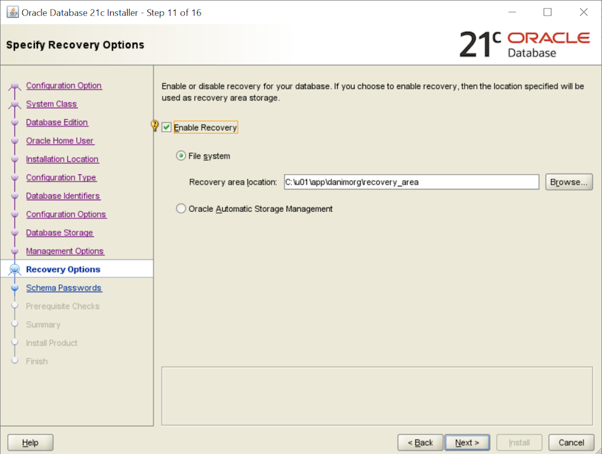Viewport: 602px width, 454px height.
Task: Go to Oracle Home User step
Action: pos(60,141)
